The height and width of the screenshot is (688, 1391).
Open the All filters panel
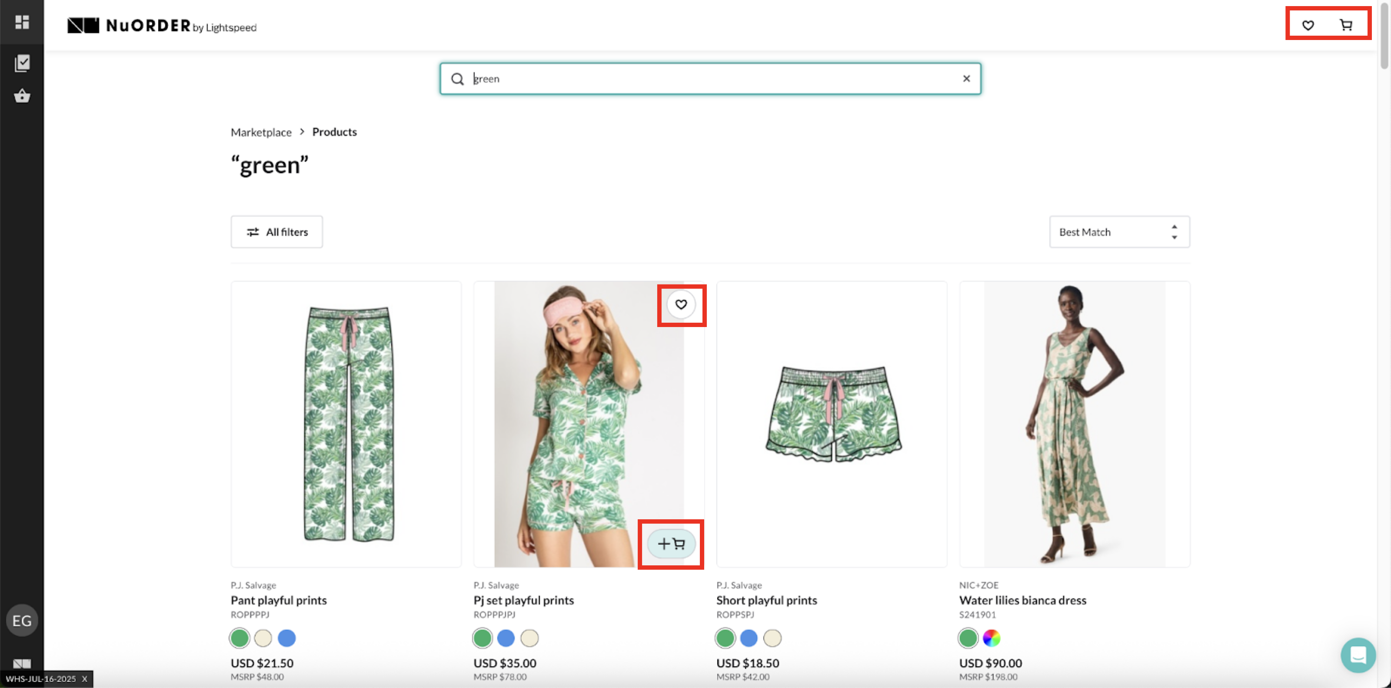coord(276,232)
